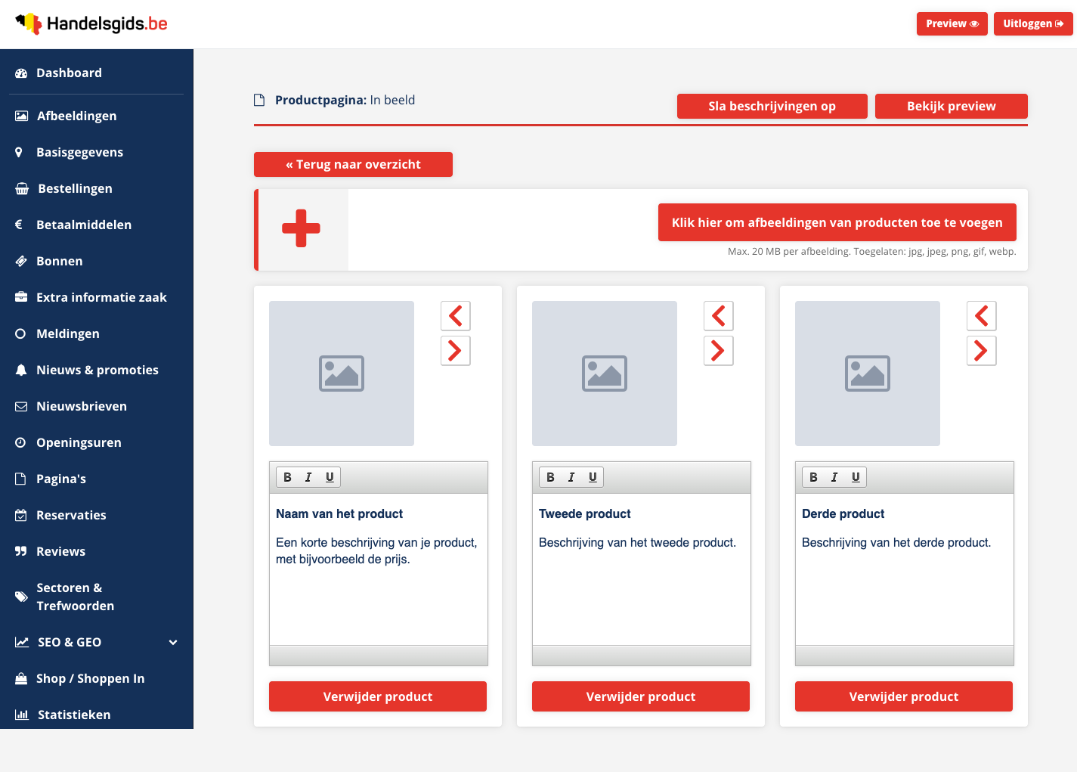
Task: Toggle underline in Tweede product editor
Action: (x=593, y=477)
